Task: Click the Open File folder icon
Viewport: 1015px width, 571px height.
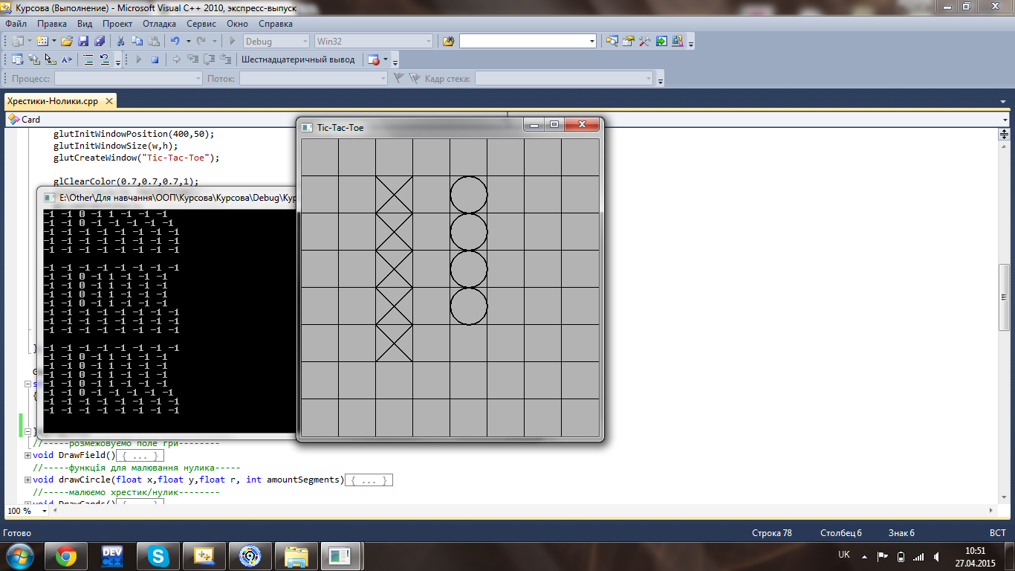Action: tap(67, 42)
